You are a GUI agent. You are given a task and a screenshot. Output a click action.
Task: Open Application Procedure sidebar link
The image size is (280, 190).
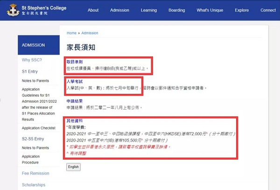click(31, 160)
